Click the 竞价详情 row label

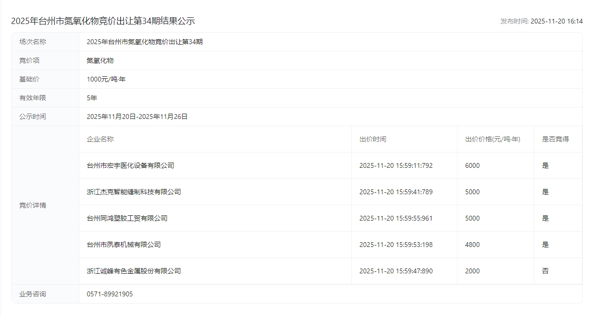tap(33, 205)
